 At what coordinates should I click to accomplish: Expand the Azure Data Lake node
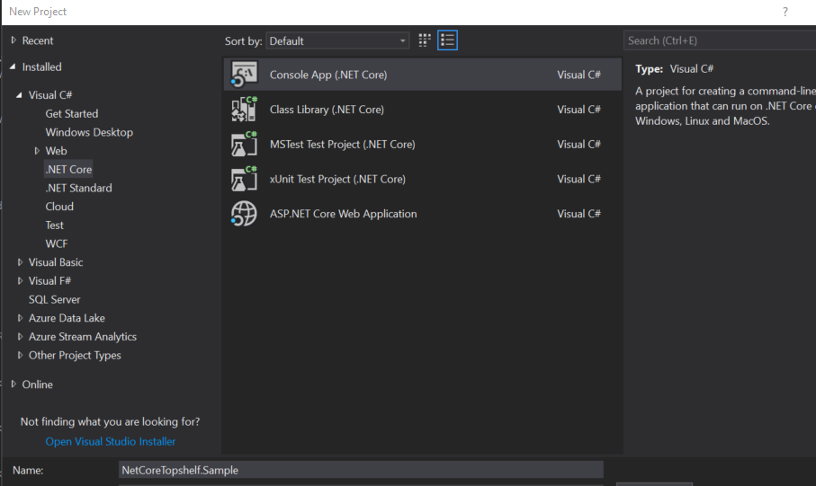click(20, 318)
